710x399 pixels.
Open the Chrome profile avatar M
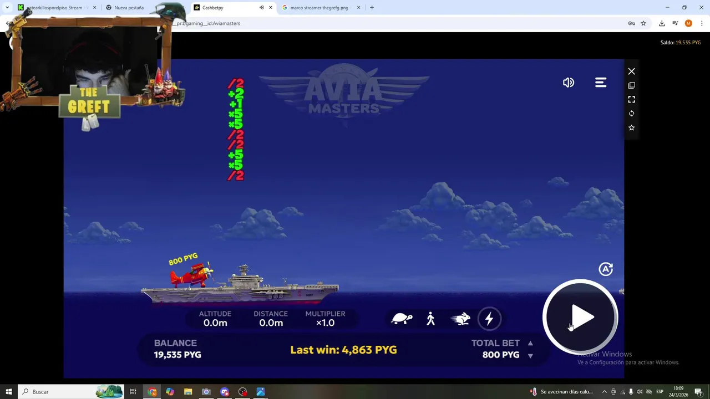tap(688, 23)
